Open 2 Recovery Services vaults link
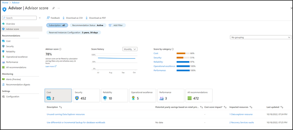Image resolution: width=293 pixels, height=130 pixels. point(242,122)
